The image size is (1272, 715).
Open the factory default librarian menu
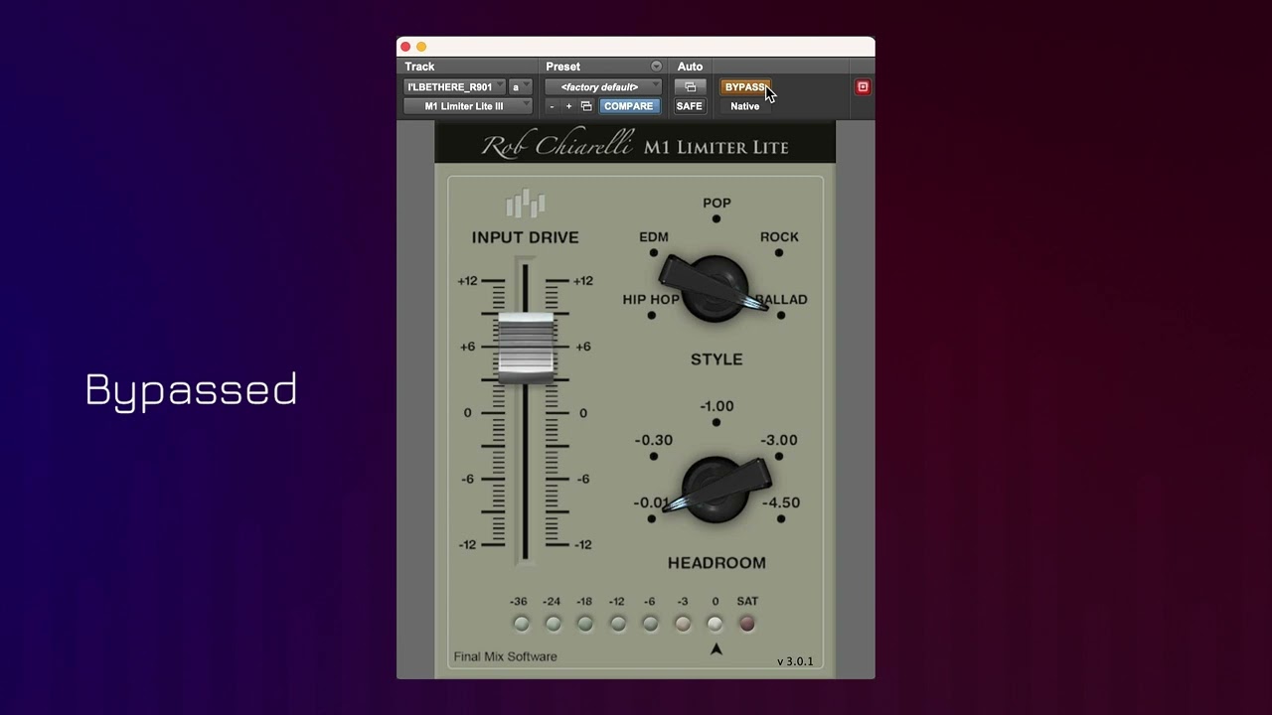point(603,87)
